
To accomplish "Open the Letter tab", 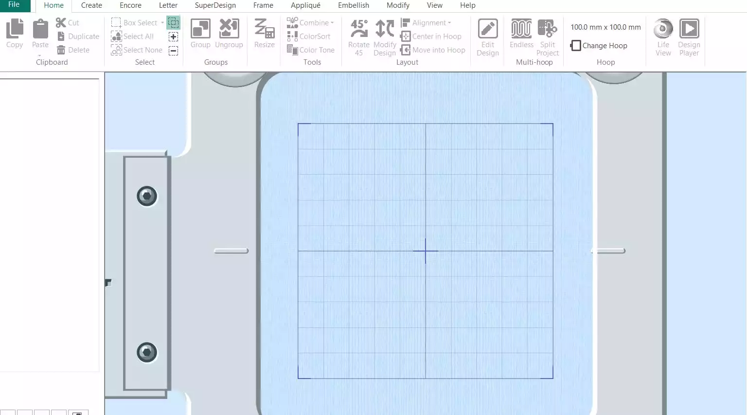I will tap(168, 5).
